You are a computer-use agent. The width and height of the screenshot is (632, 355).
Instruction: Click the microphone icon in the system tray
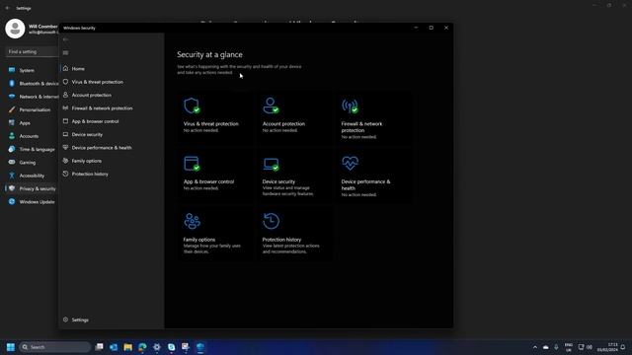point(556,347)
